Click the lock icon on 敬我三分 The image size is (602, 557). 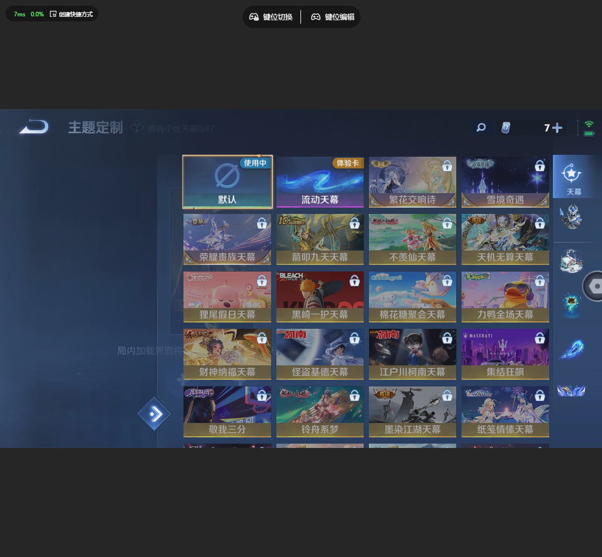[x=262, y=395]
